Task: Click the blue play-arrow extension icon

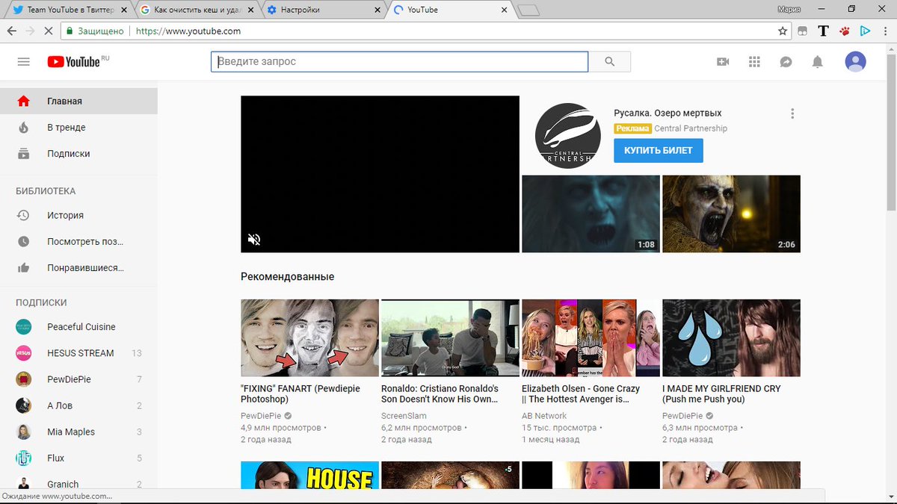Action: click(865, 31)
